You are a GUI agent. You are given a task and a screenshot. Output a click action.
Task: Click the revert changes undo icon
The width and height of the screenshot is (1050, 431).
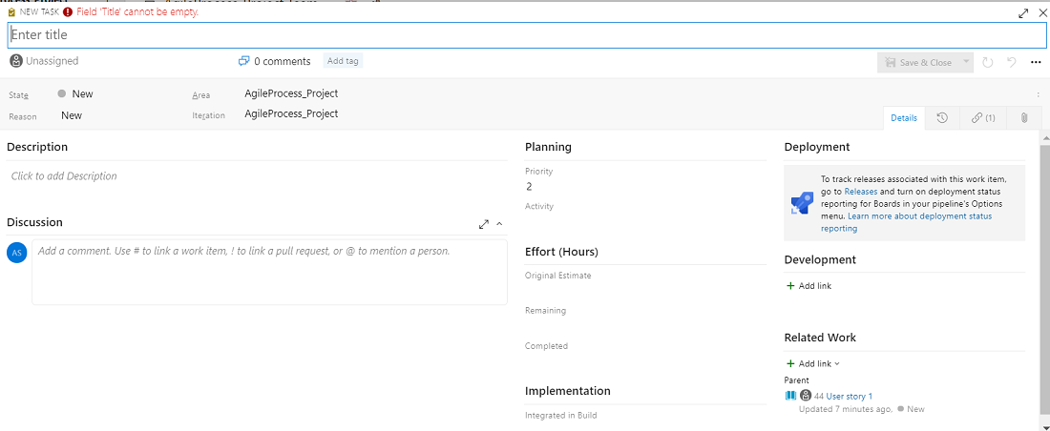click(x=1012, y=62)
